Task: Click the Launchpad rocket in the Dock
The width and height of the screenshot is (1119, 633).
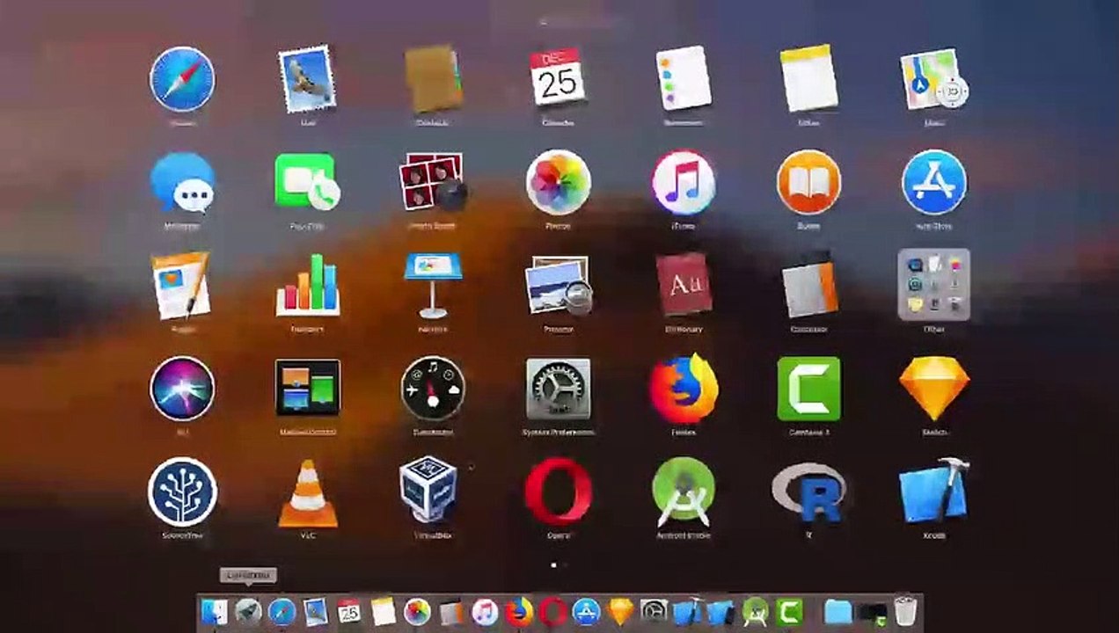Action: pos(248,610)
